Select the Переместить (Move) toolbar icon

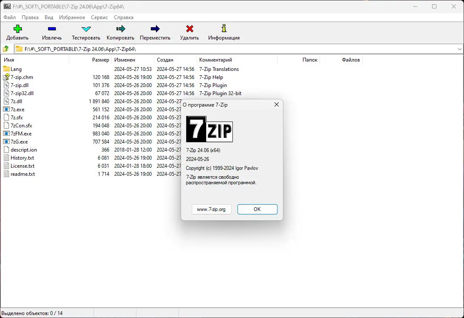click(155, 28)
